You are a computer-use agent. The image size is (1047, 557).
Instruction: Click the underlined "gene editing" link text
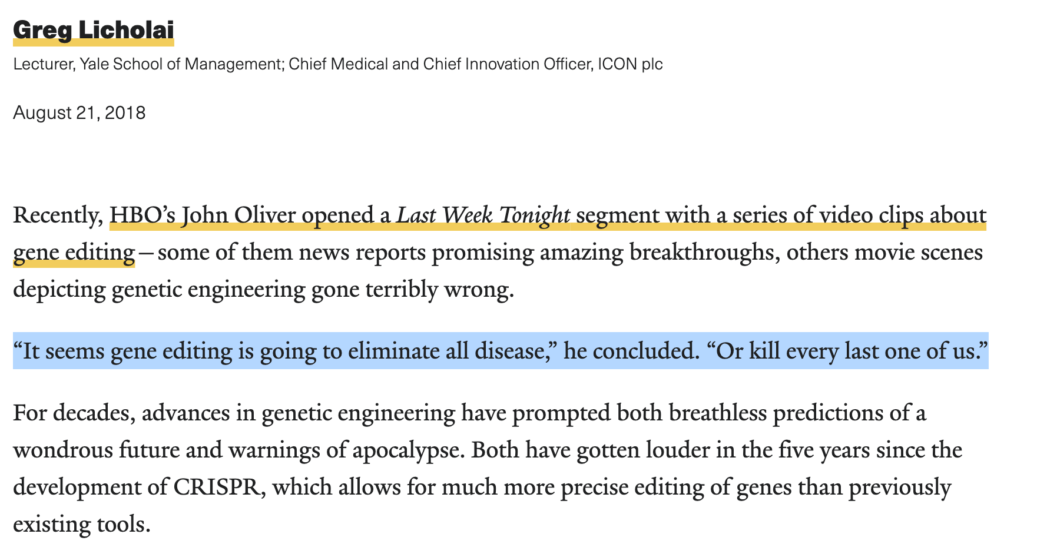pos(74,253)
